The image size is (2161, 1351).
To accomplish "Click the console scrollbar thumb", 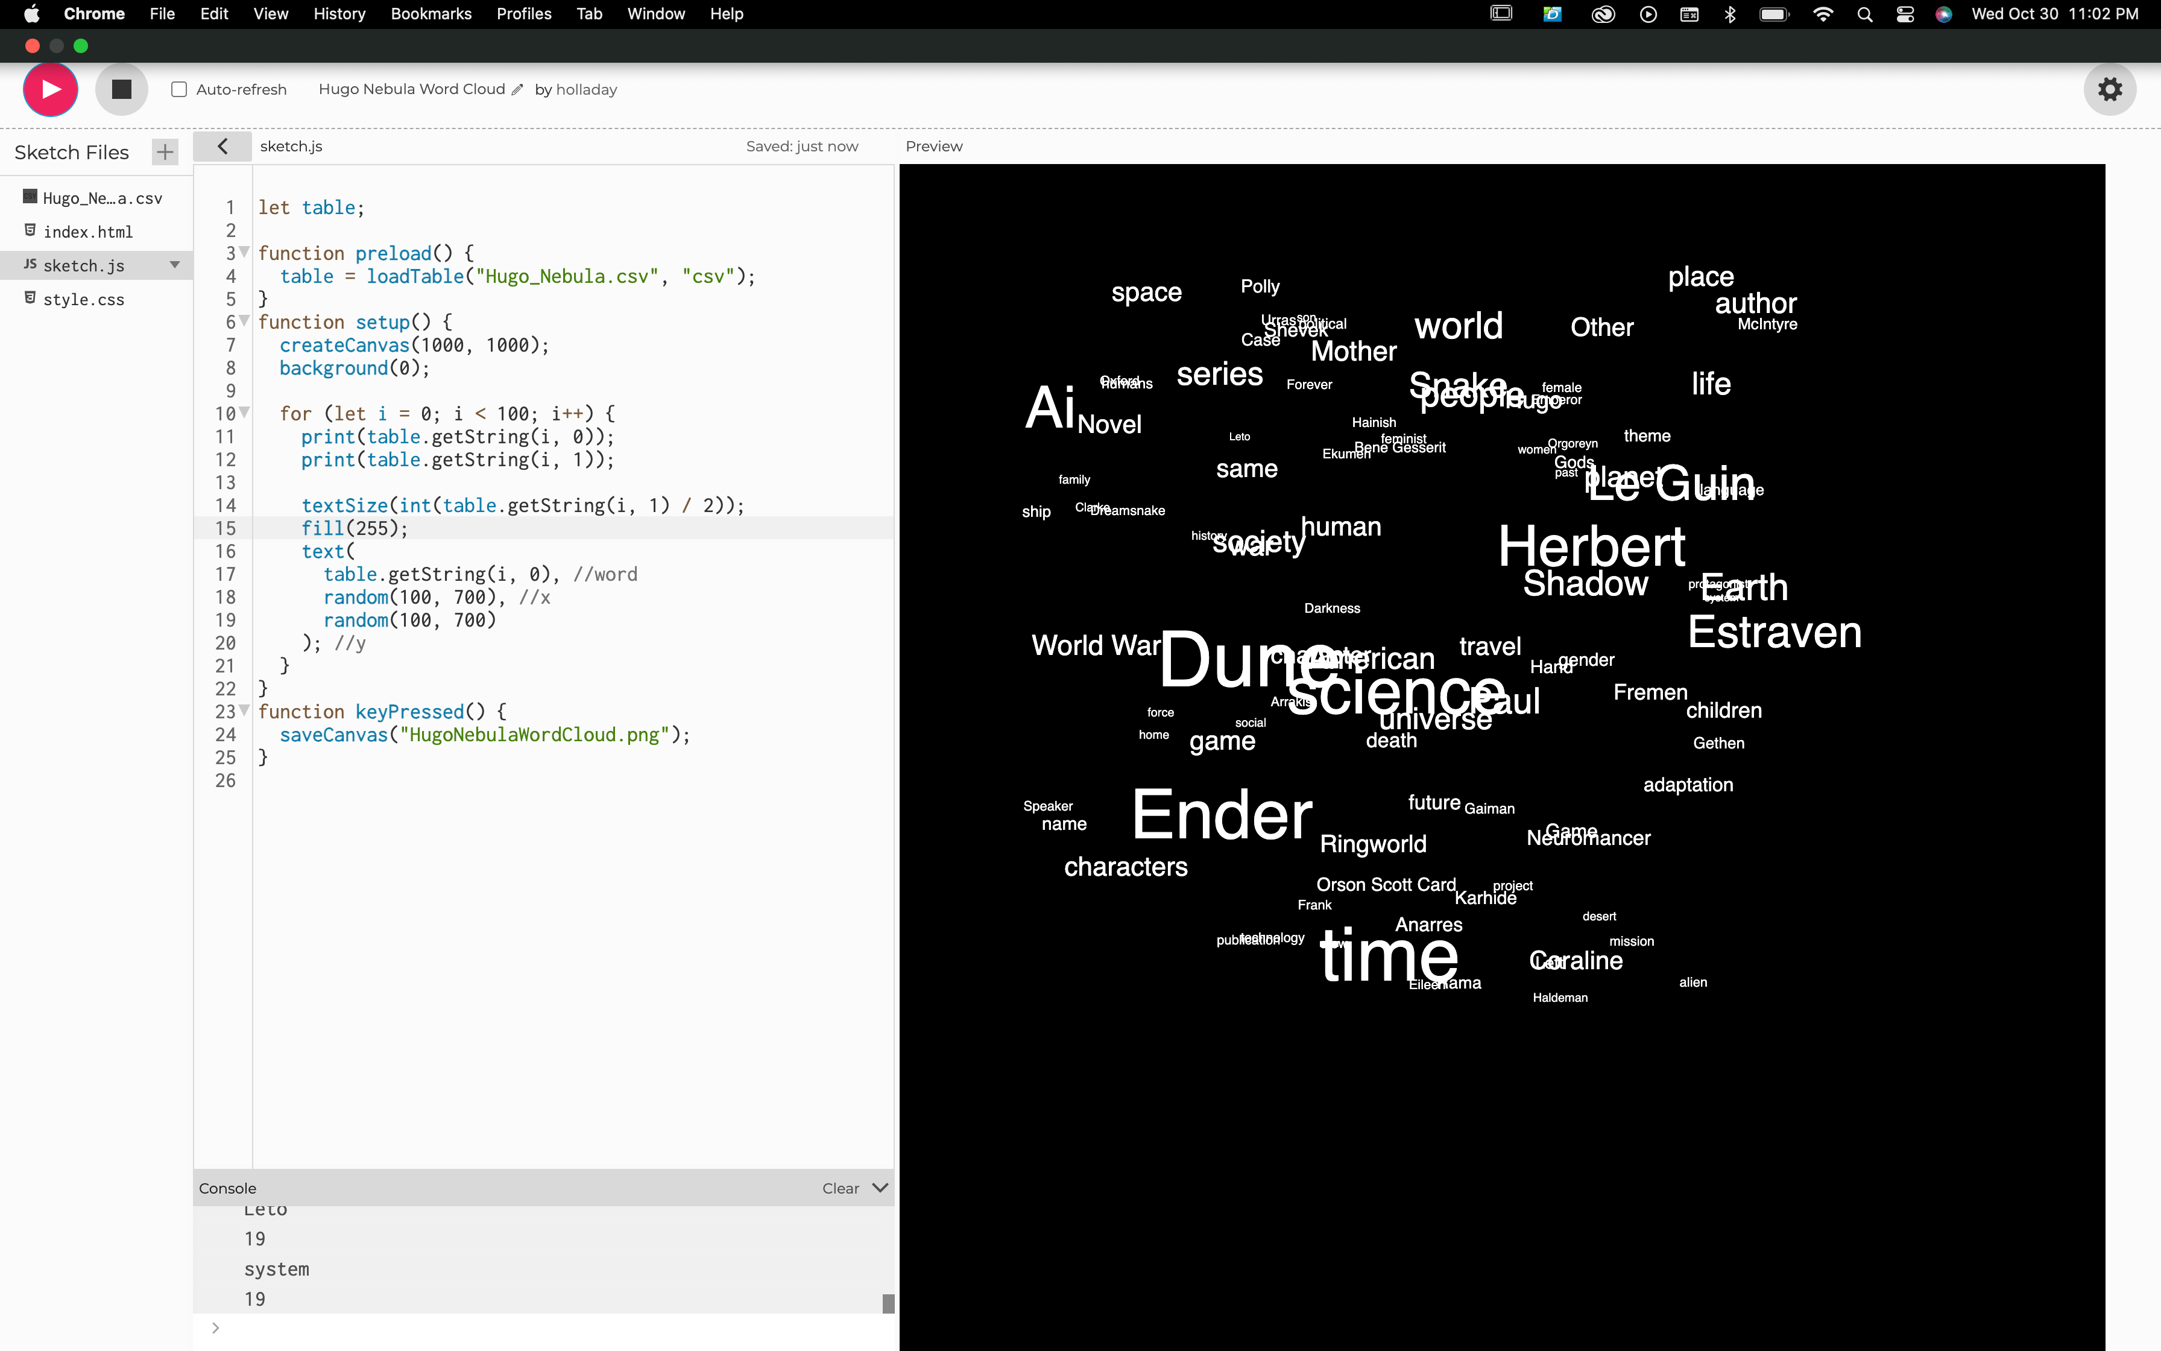I will [889, 1303].
